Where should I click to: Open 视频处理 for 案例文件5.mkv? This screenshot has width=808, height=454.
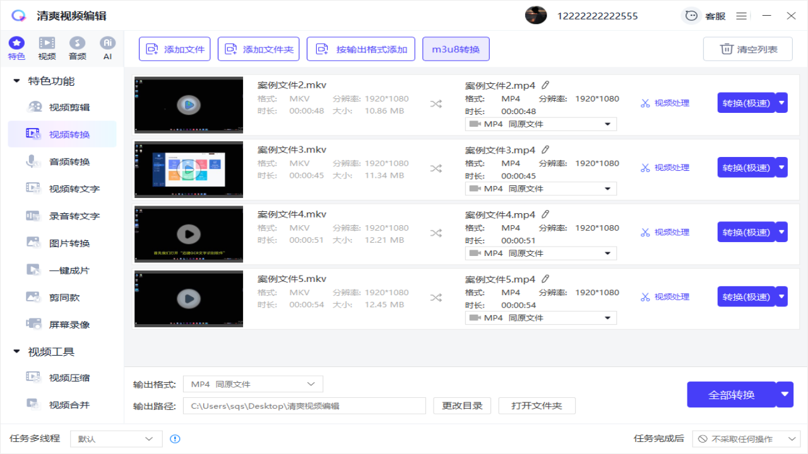(665, 297)
